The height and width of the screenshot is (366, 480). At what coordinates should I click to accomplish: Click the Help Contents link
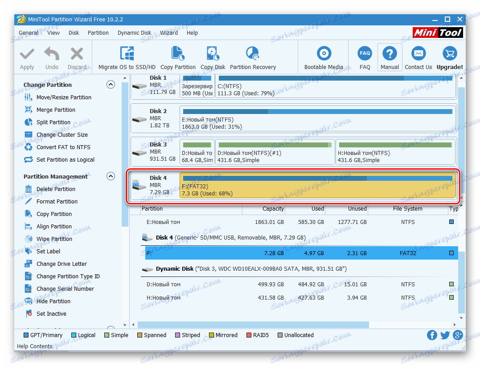[35, 346]
